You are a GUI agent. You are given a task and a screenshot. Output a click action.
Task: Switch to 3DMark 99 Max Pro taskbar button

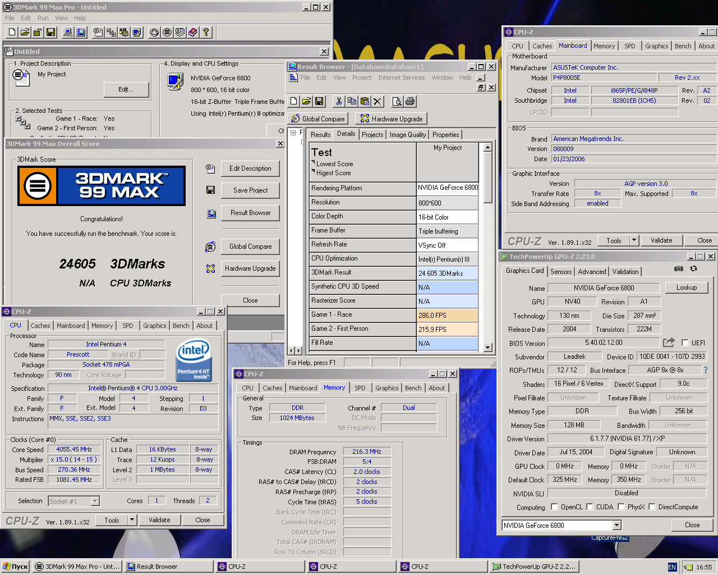tap(77, 567)
